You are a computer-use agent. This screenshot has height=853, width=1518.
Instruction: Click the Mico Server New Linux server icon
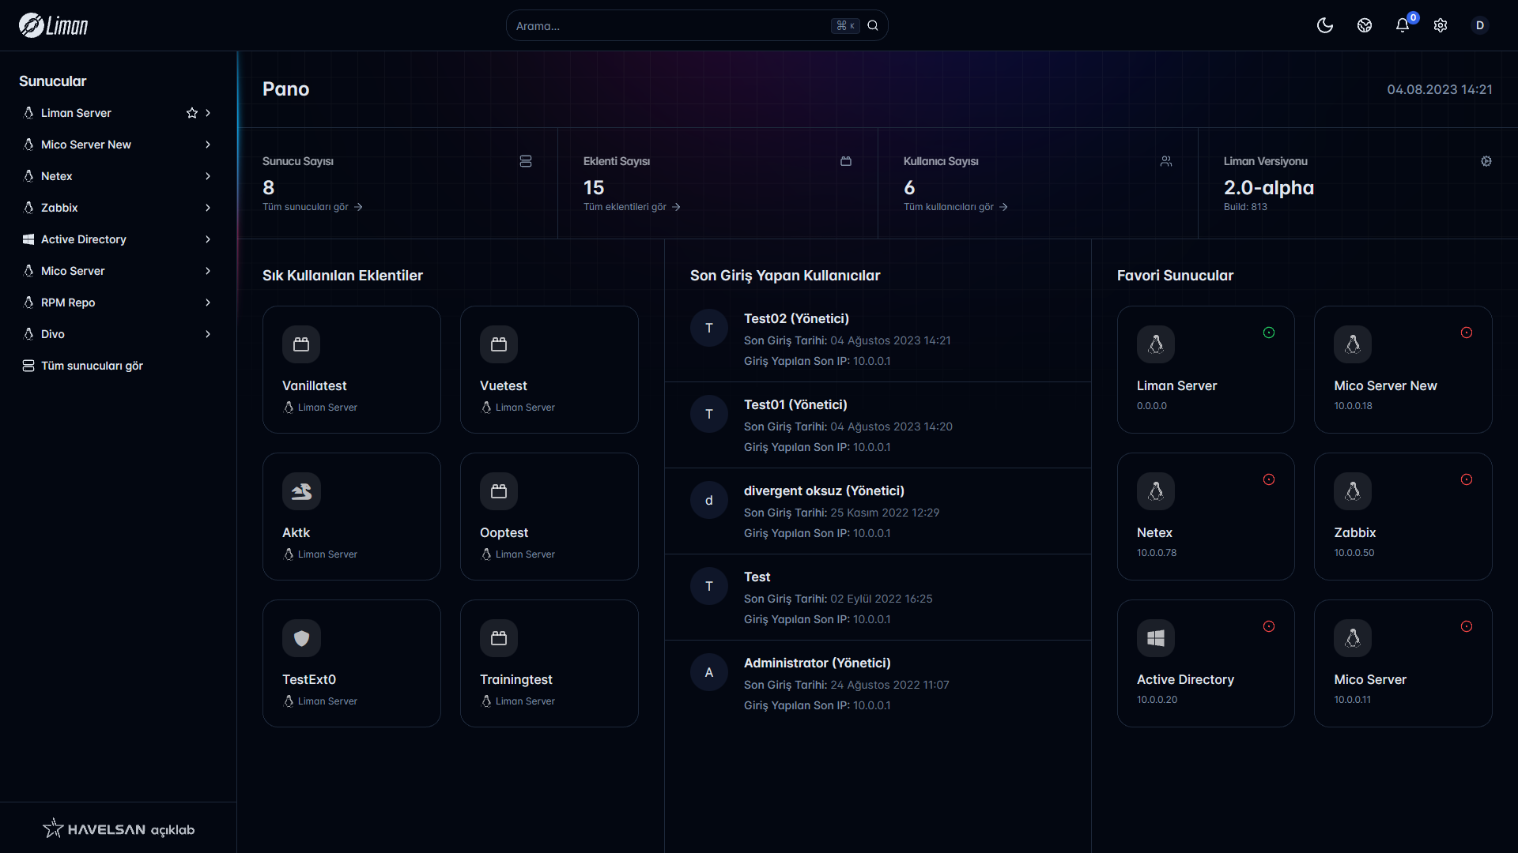[x=1352, y=344]
